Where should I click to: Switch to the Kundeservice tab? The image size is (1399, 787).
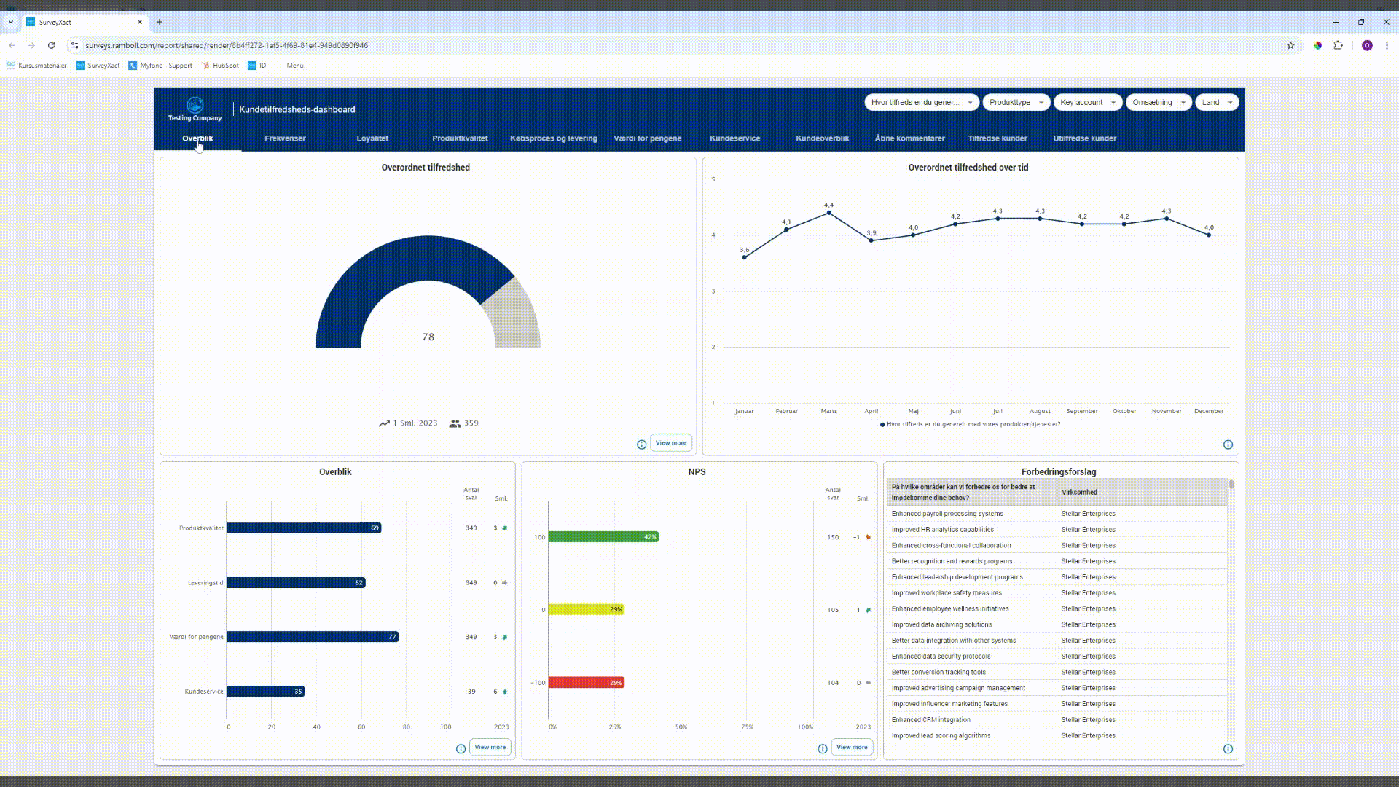pyautogui.click(x=735, y=138)
